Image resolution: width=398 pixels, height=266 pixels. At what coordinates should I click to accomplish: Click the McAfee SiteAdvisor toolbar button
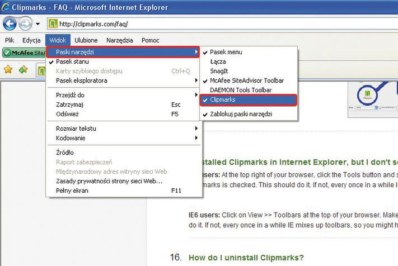pos(24,53)
